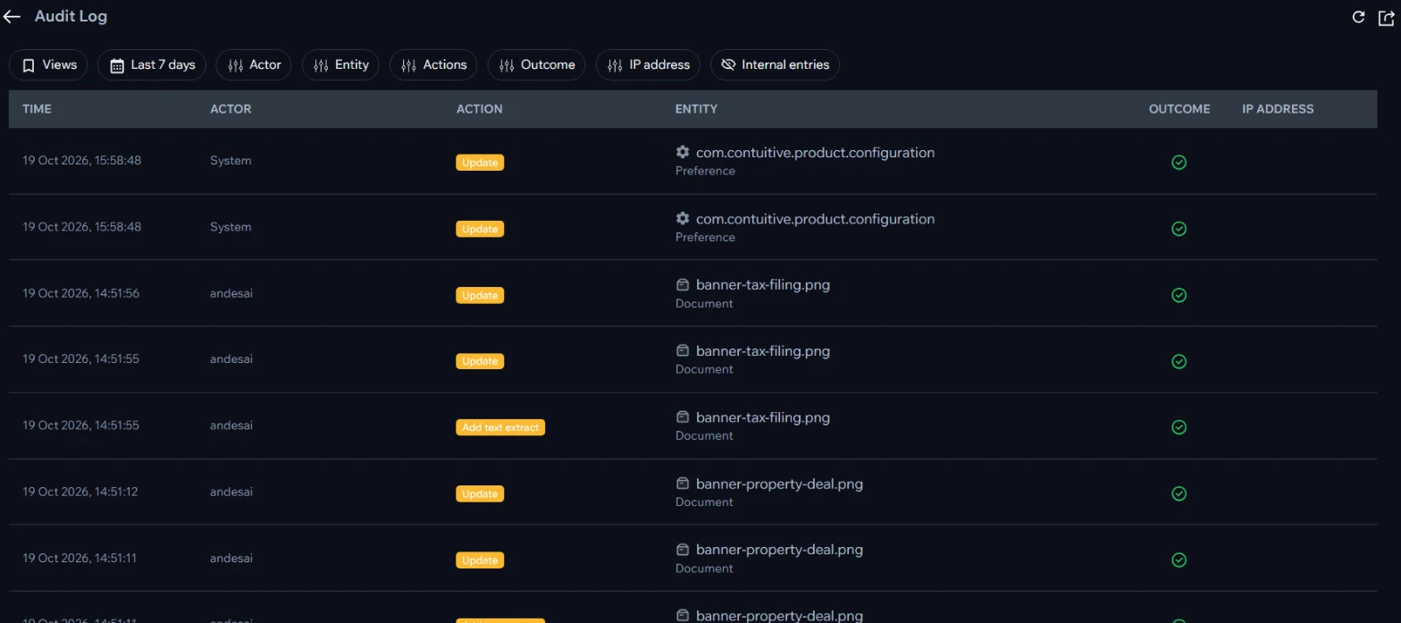This screenshot has width=1401, height=623.
Task: Click success checkmark in 14:51:11 Update row
Action: point(1179,560)
